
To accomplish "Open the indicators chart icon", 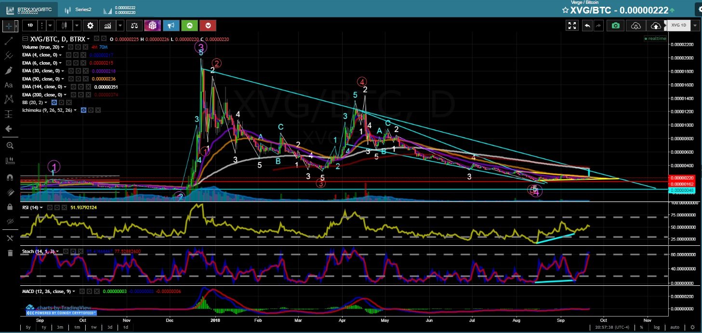I will click(108, 26).
